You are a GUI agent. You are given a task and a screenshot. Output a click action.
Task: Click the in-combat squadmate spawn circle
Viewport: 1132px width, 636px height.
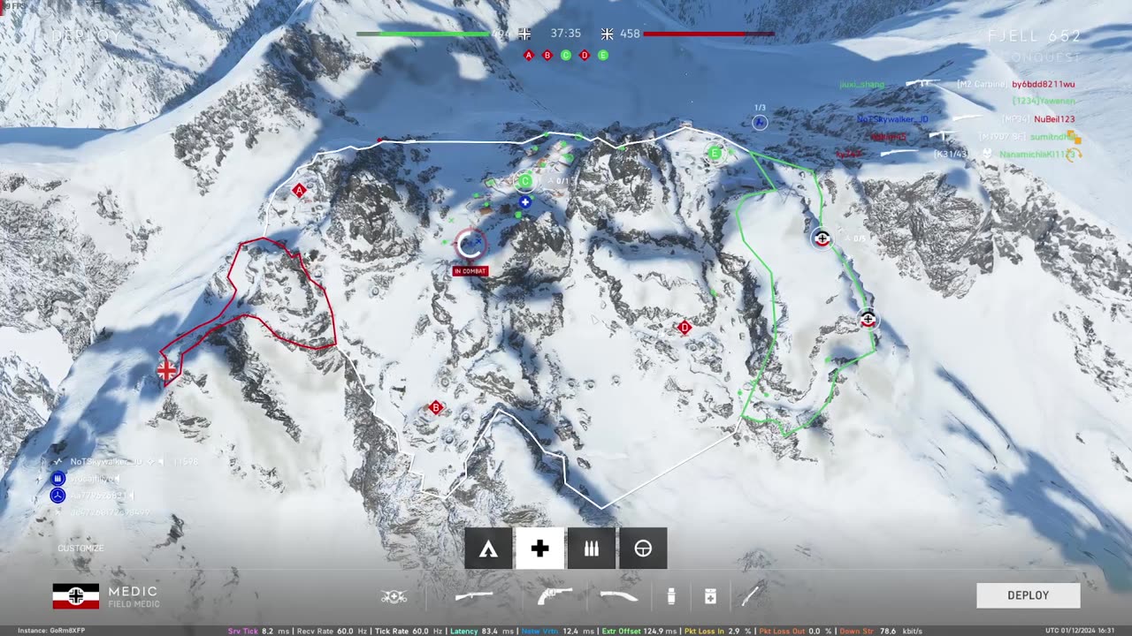click(x=470, y=245)
